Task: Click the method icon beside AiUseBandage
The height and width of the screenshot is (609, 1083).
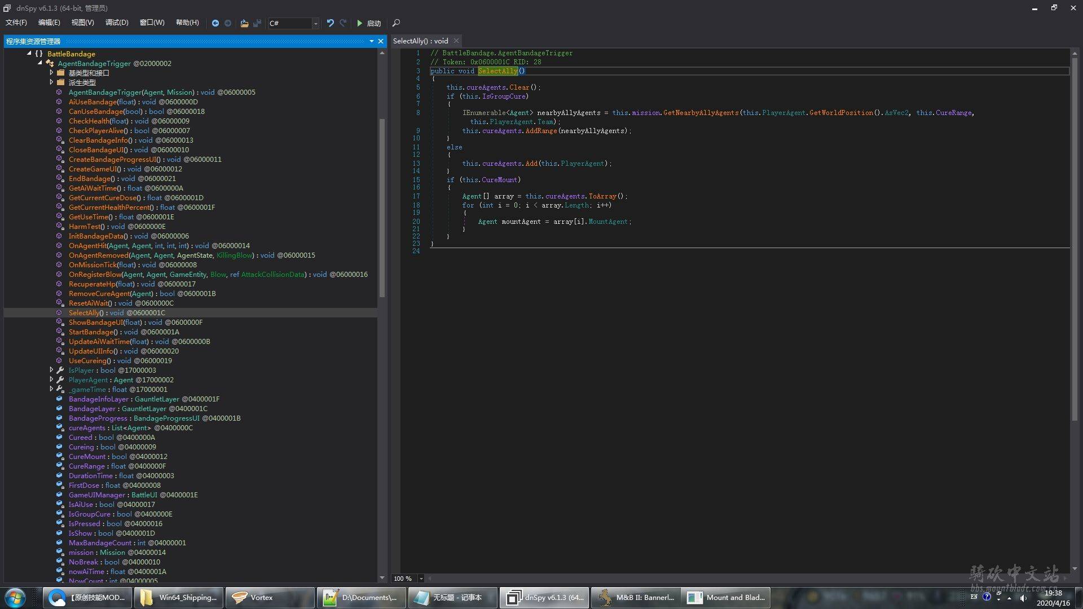Action: 59,101
